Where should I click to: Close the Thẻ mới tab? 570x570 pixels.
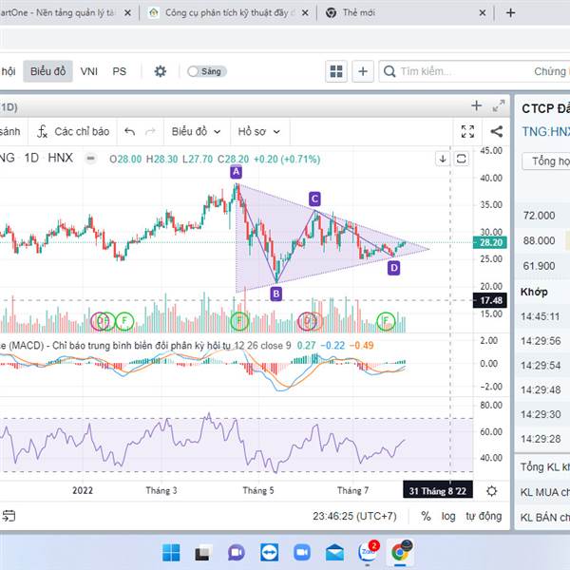pyautogui.click(x=483, y=13)
